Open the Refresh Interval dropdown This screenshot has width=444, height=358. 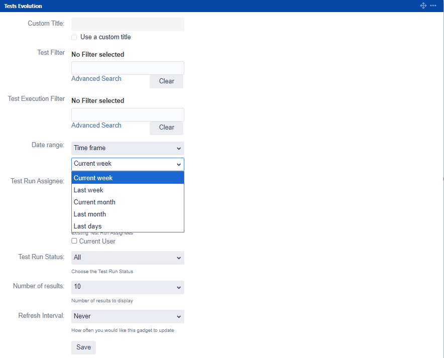point(128,316)
